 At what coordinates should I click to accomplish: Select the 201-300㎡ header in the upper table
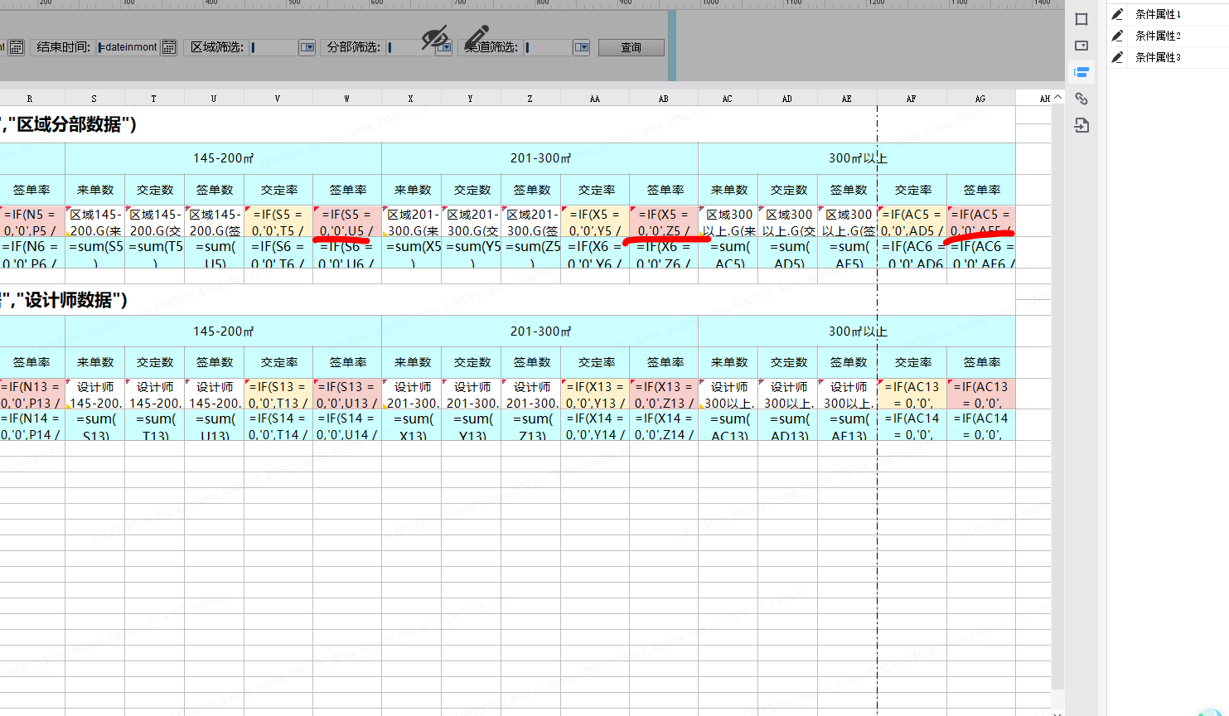[x=540, y=158]
